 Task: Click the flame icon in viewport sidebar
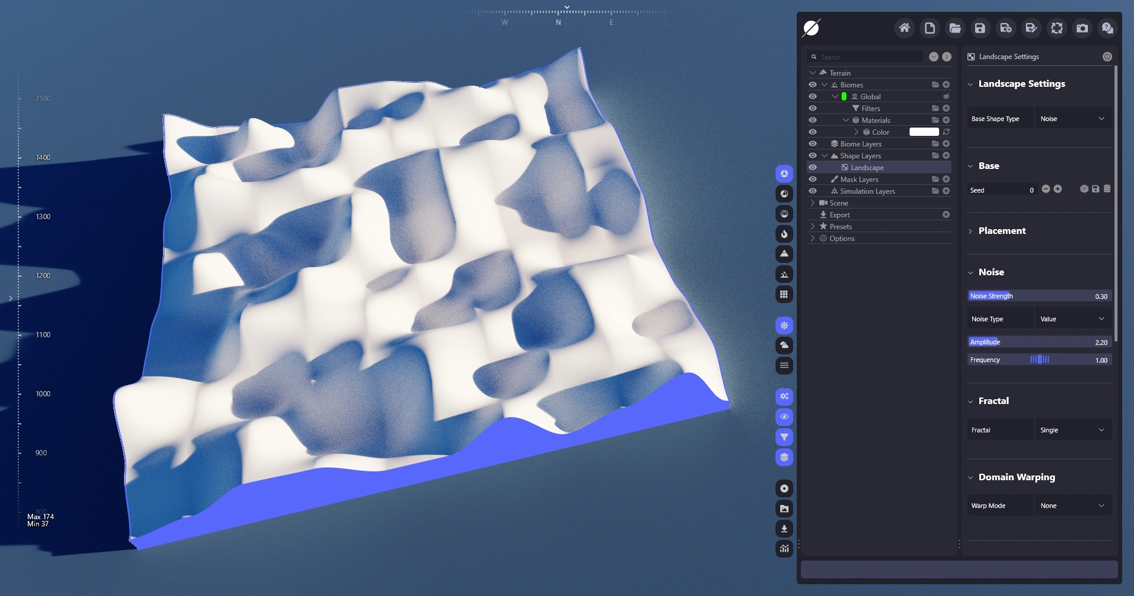(x=784, y=234)
